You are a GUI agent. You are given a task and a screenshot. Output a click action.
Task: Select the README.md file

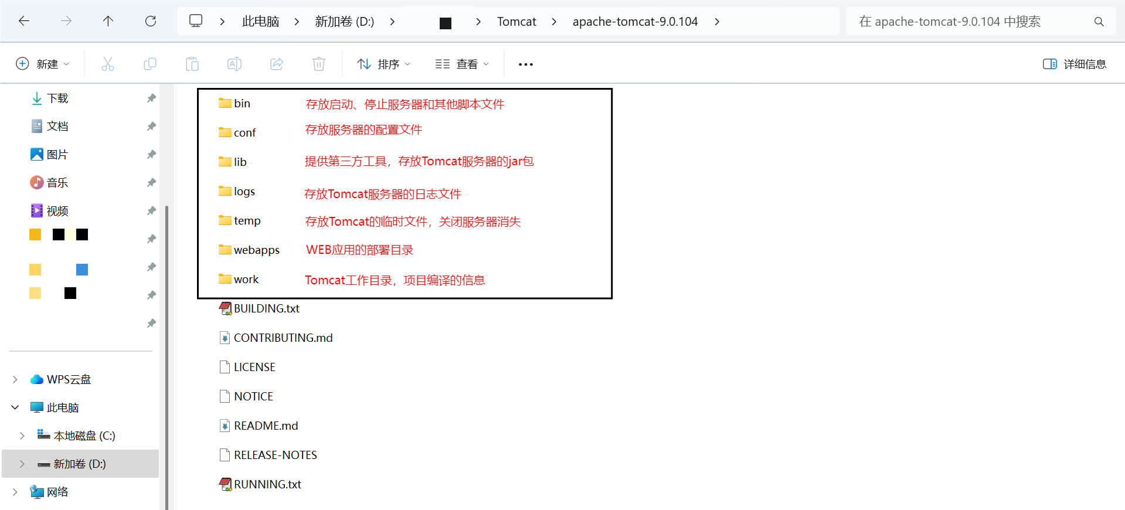pyautogui.click(x=259, y=426)
